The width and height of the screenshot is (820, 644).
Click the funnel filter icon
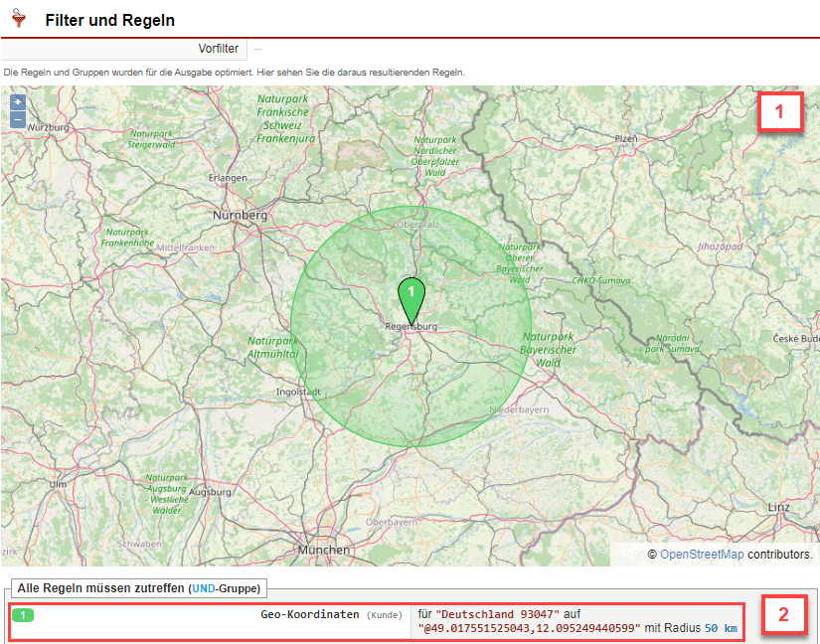pos(18,17)
